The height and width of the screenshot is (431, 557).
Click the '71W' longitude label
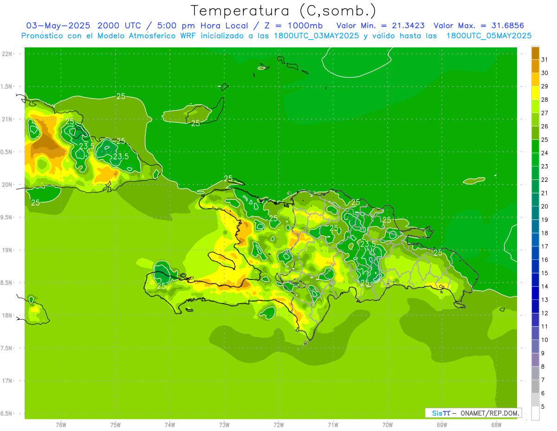pyautogui.click(x=333, y=425)
